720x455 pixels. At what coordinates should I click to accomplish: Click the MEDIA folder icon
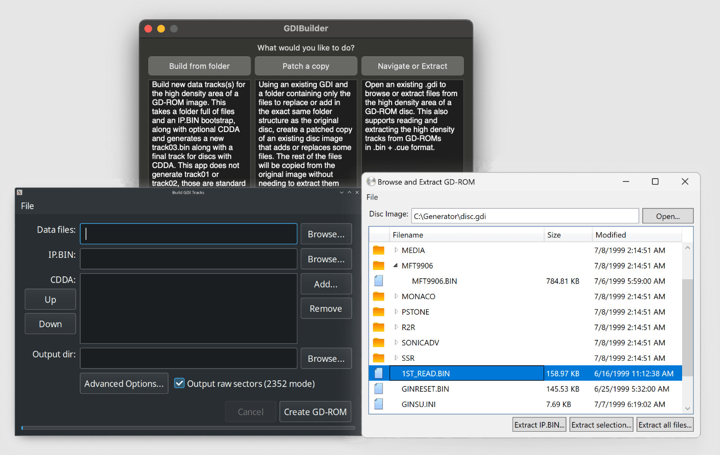point(378,251)
